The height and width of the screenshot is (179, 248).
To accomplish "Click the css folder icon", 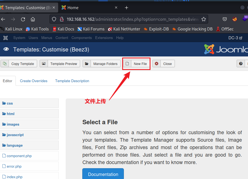I will (4, 103).
